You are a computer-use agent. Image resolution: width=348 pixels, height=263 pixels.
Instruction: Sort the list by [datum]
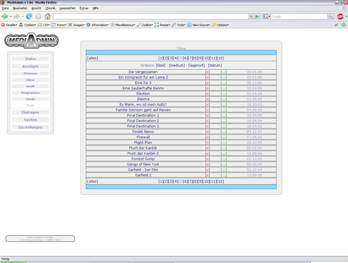(215, 65)
